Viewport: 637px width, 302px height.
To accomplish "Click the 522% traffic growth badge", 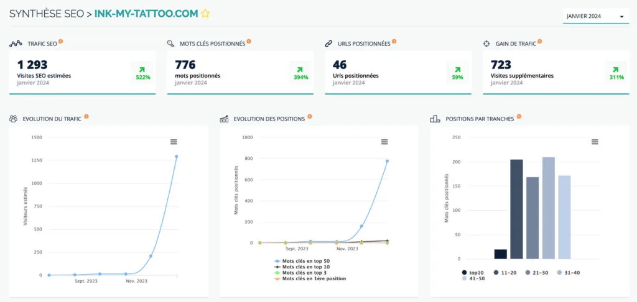I will [144, 73].
